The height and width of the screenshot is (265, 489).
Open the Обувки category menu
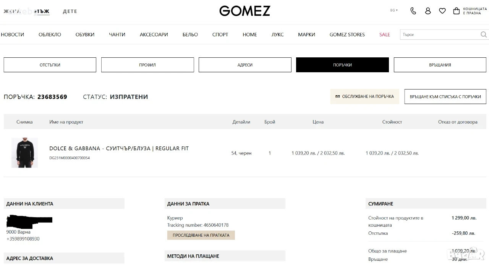point(85,34)
